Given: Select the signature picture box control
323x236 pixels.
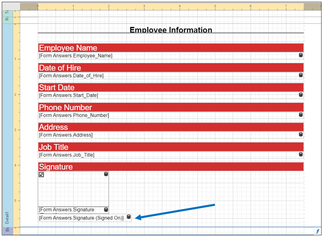Looking at the screenshot, I should 73,189.
